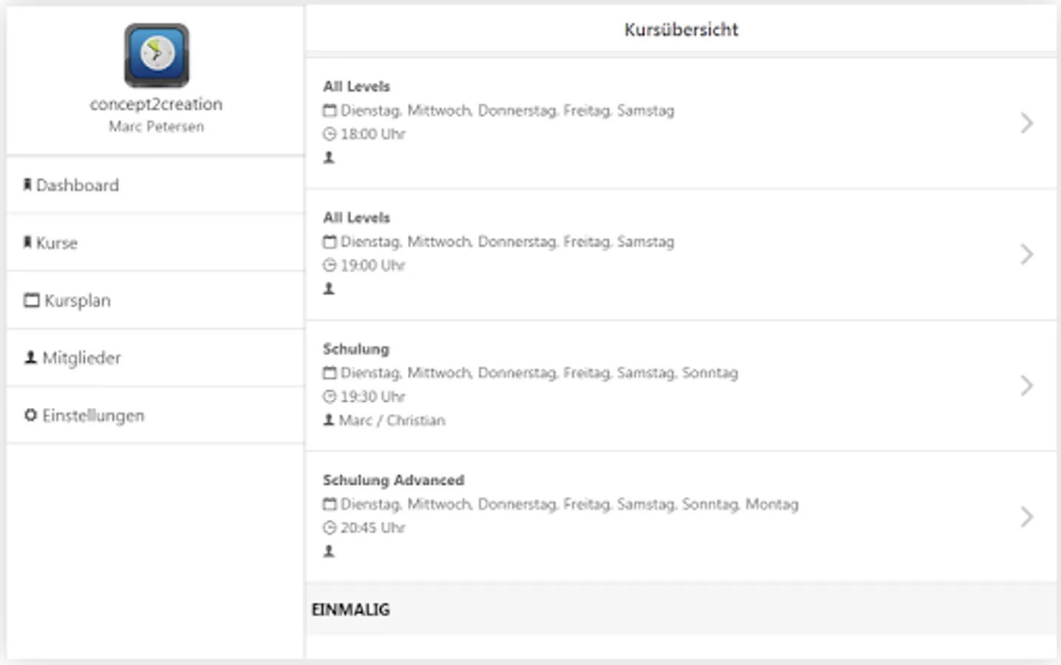Switch to the Mitglieder section
Image resolution: width=1061 pixels, height=665 pixels.
point(81,358)
